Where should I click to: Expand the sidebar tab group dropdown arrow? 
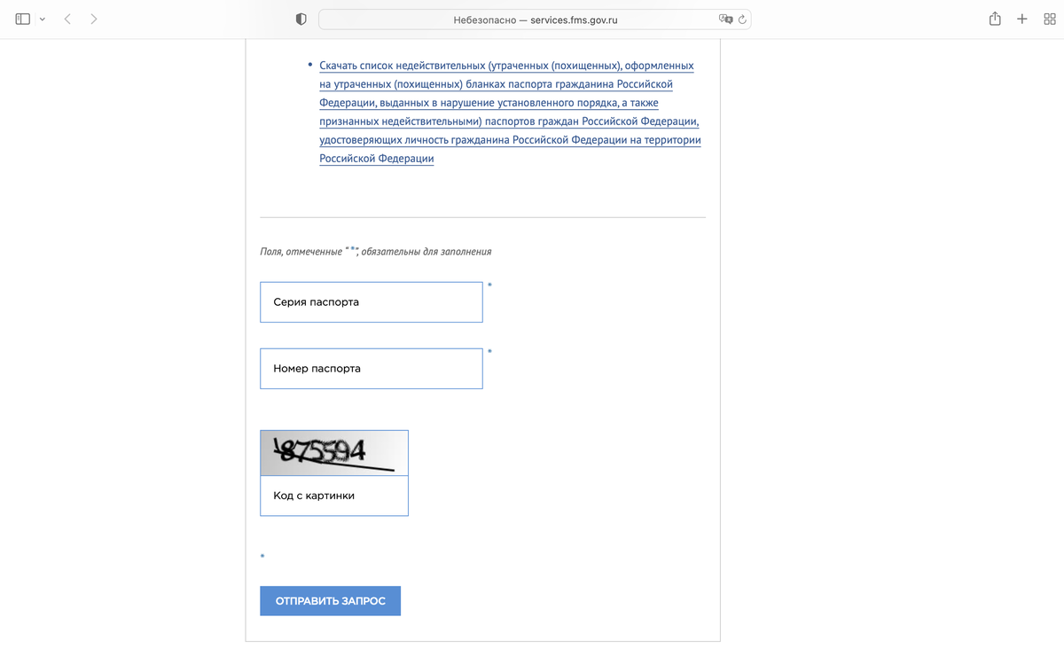[x=42, y=20]
